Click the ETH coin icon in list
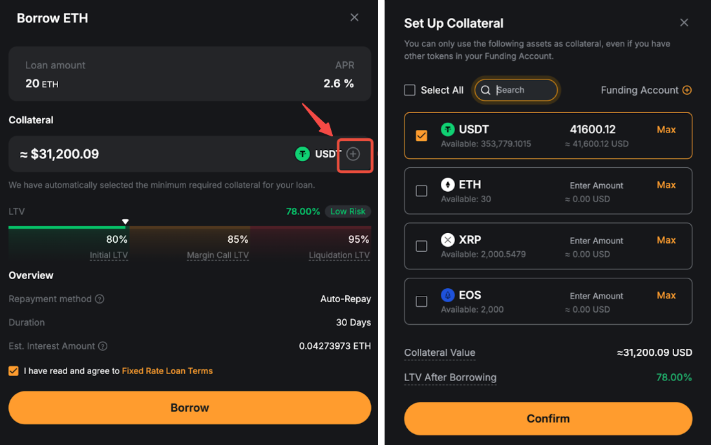The height and width of the screenshot is (445, 711). [x=447, y=185]
